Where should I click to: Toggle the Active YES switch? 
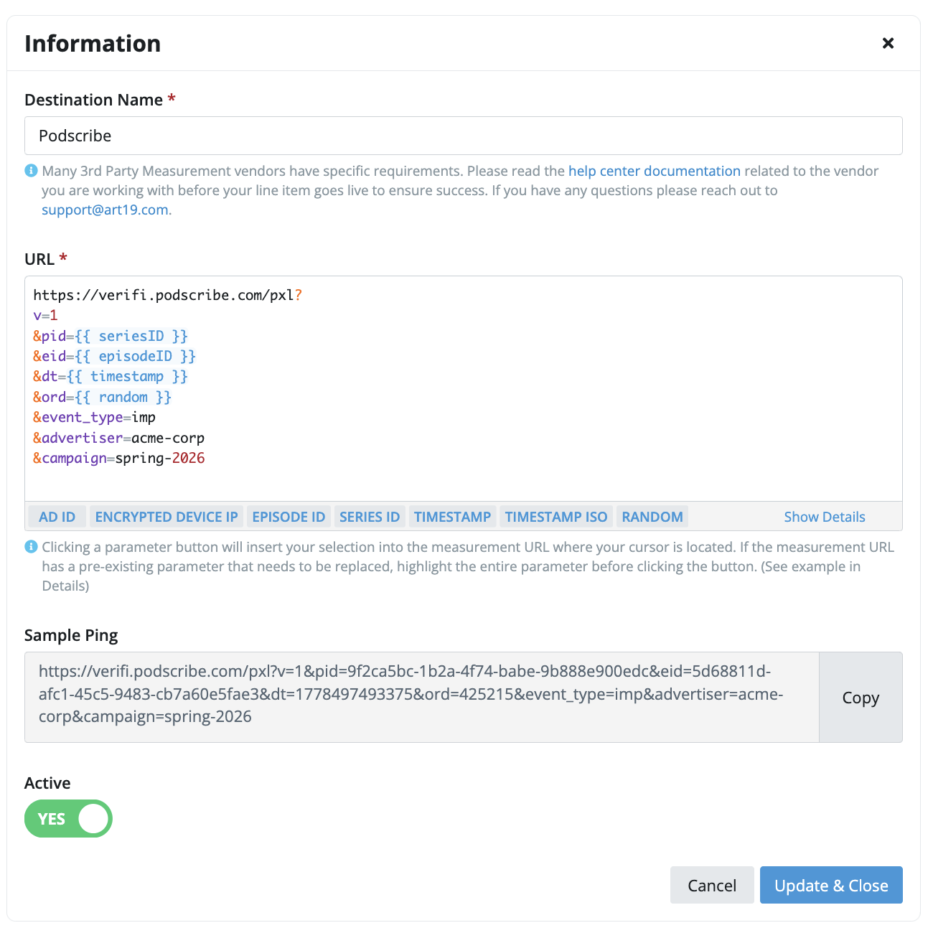(68, 819)
